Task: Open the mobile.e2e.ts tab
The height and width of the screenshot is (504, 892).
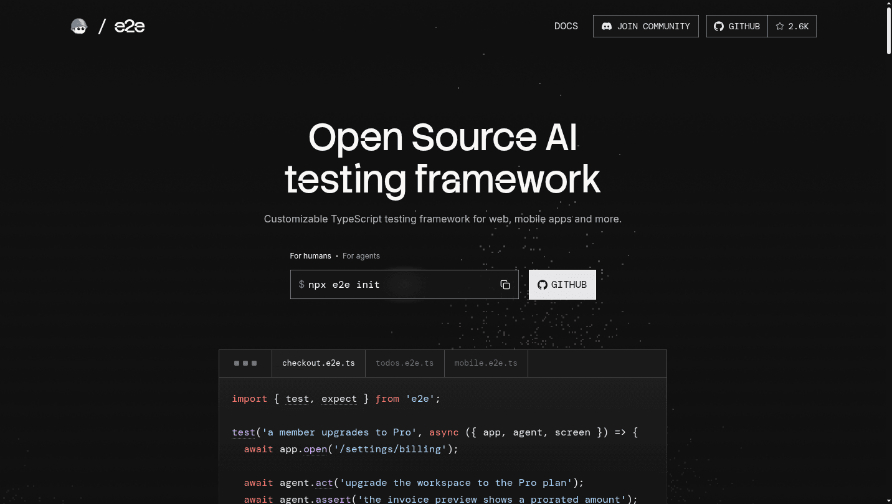Action: coord(486,363)
